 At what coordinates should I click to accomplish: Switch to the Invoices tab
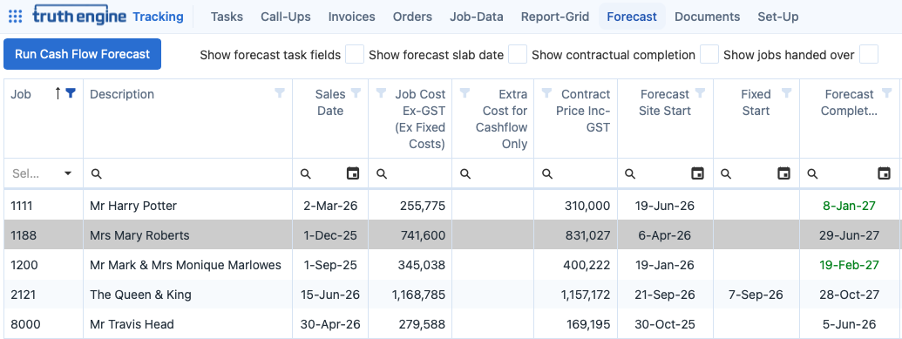[x=351, y=17]
